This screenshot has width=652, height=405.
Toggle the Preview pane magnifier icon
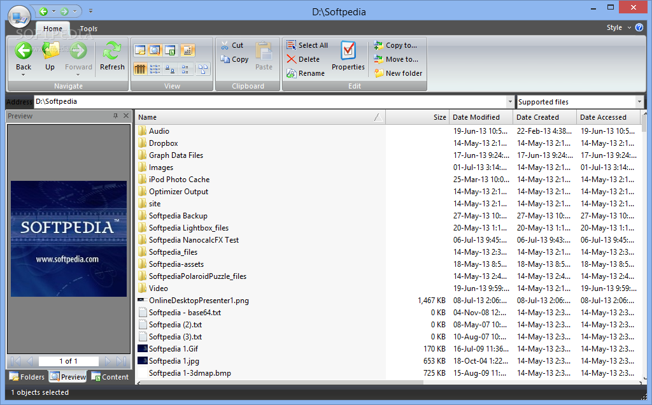(155, 50)
